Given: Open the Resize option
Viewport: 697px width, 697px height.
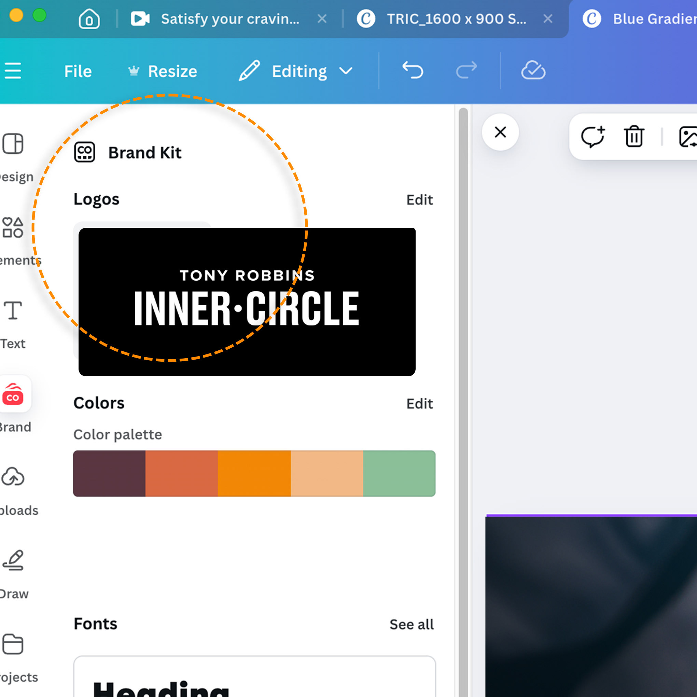Looking at the screenshot, I should pyautogui.click(x=162, y=71).
